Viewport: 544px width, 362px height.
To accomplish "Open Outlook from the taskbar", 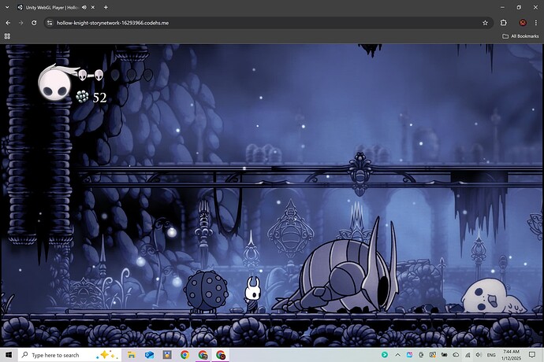I will tap(149, 355).
